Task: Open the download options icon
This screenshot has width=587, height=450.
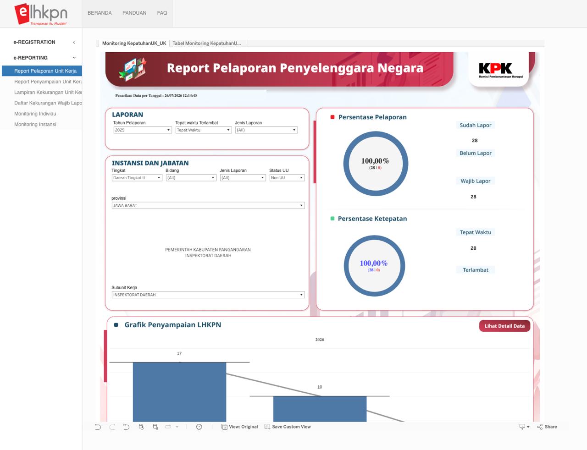Action: click(x=524, y=427)
